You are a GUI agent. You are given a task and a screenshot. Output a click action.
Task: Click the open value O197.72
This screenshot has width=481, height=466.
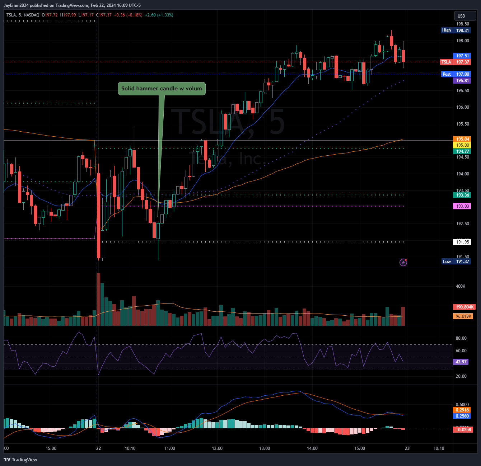tap(50, 15)
